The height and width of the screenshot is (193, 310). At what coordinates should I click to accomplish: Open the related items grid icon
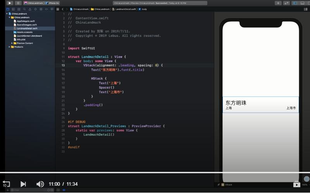point(57,9)
